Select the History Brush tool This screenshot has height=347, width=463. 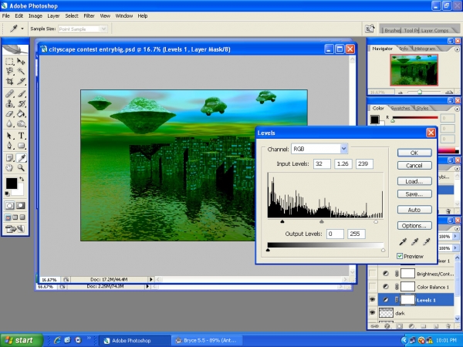pos(21,103)
